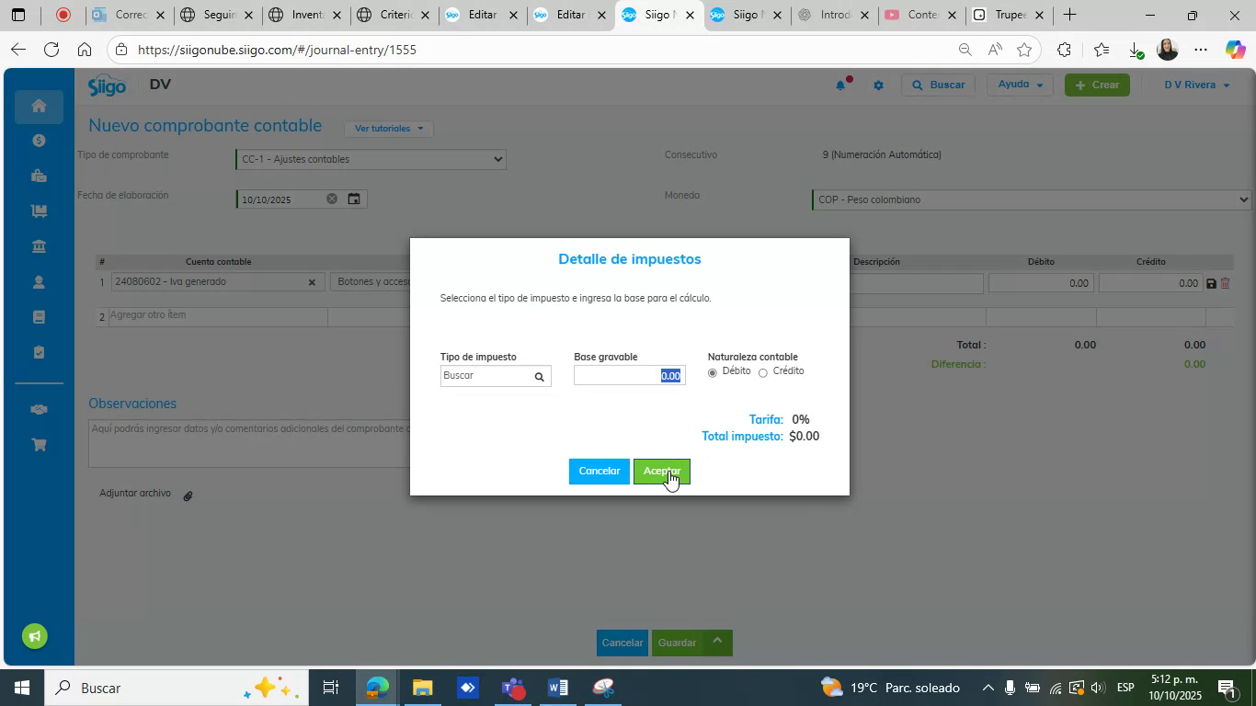This screenshot has height=706, width=1256.
Task: Switch to the Correo browser tab
Action: click(129, 15)
